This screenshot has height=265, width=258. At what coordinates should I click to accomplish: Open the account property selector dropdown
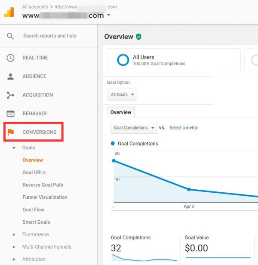point(109,15)
